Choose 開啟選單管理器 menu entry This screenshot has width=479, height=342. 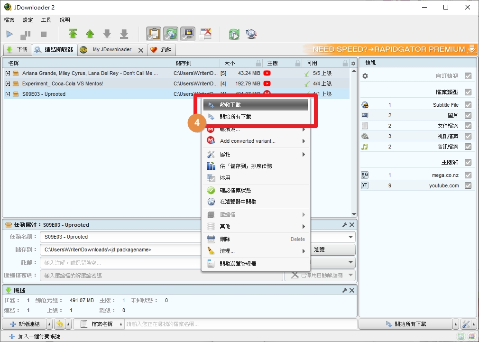click(x=256, y=264)
